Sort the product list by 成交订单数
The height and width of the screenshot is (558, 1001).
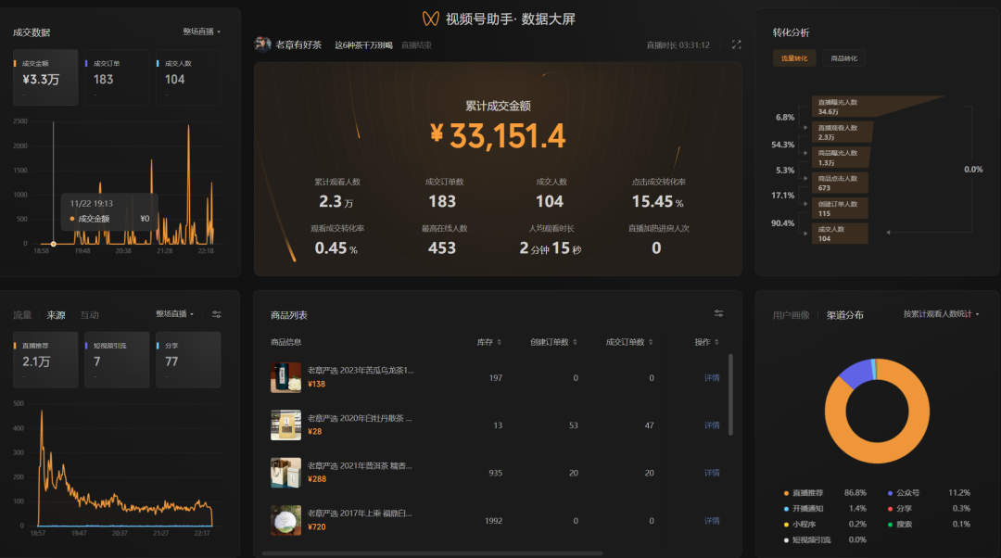629,342
